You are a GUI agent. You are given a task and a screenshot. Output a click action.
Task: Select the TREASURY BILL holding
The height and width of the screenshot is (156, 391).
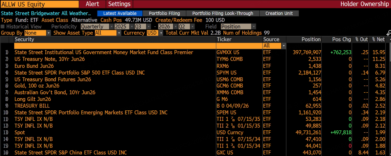pyautogui.click(x=32, y=106)
